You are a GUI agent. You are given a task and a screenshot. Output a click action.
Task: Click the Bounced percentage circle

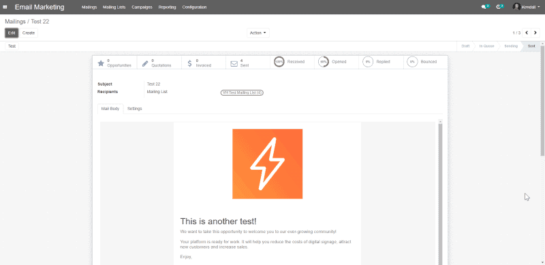(x=412, y=62)
